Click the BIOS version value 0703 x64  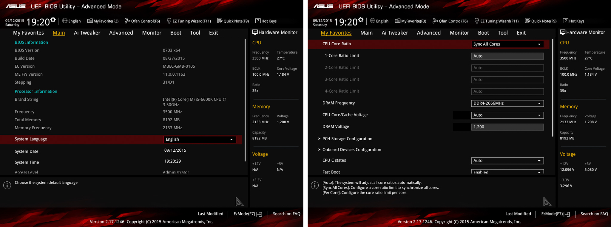[x=172, y=50]
